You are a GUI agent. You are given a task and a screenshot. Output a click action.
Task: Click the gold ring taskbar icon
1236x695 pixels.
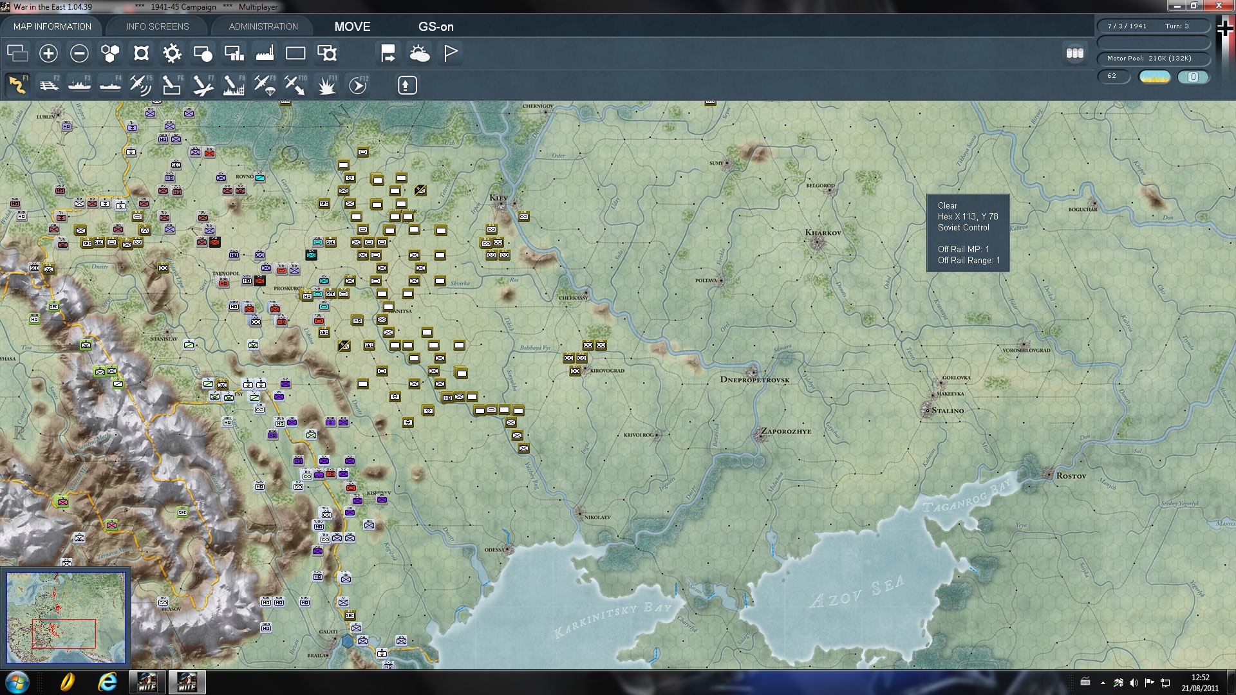point(67,682)
